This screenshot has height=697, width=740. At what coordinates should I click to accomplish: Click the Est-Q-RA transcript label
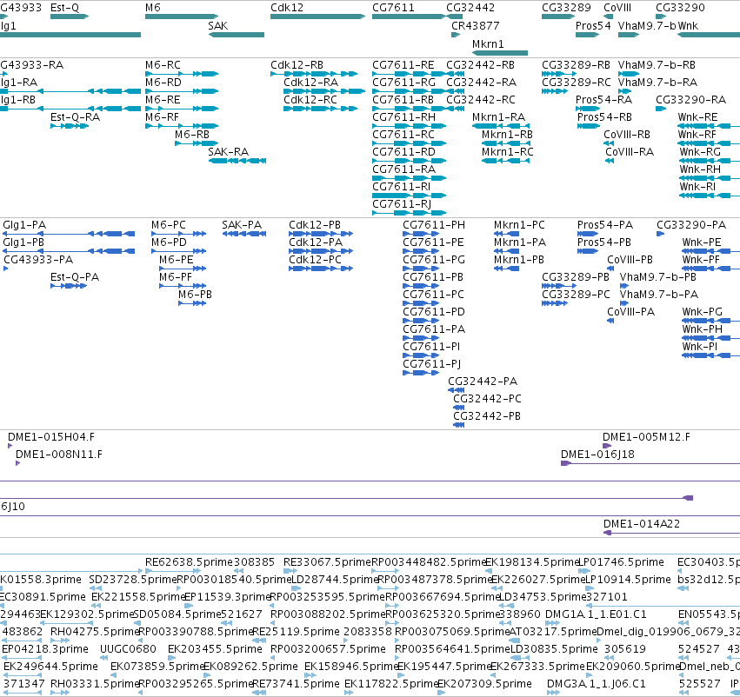click(x=75, y=117)
